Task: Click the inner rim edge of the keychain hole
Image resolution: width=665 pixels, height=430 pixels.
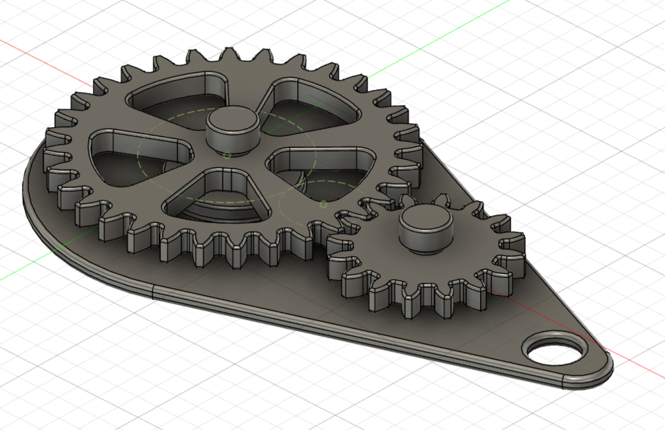Action: pyautogui.click(x=554, y=339)
